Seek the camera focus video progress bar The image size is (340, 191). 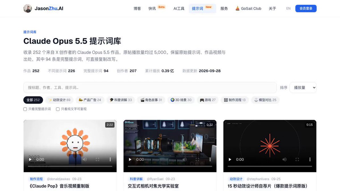(x=170, y=166)
